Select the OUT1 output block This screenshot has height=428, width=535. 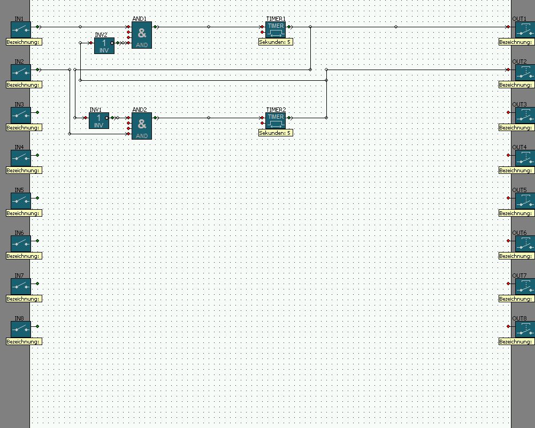tap(524, 29)
